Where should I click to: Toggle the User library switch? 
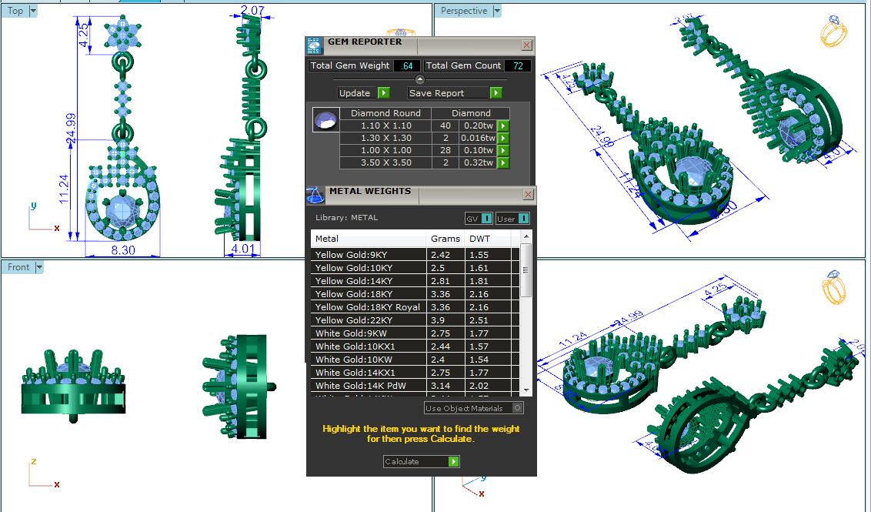coord(512,219)
